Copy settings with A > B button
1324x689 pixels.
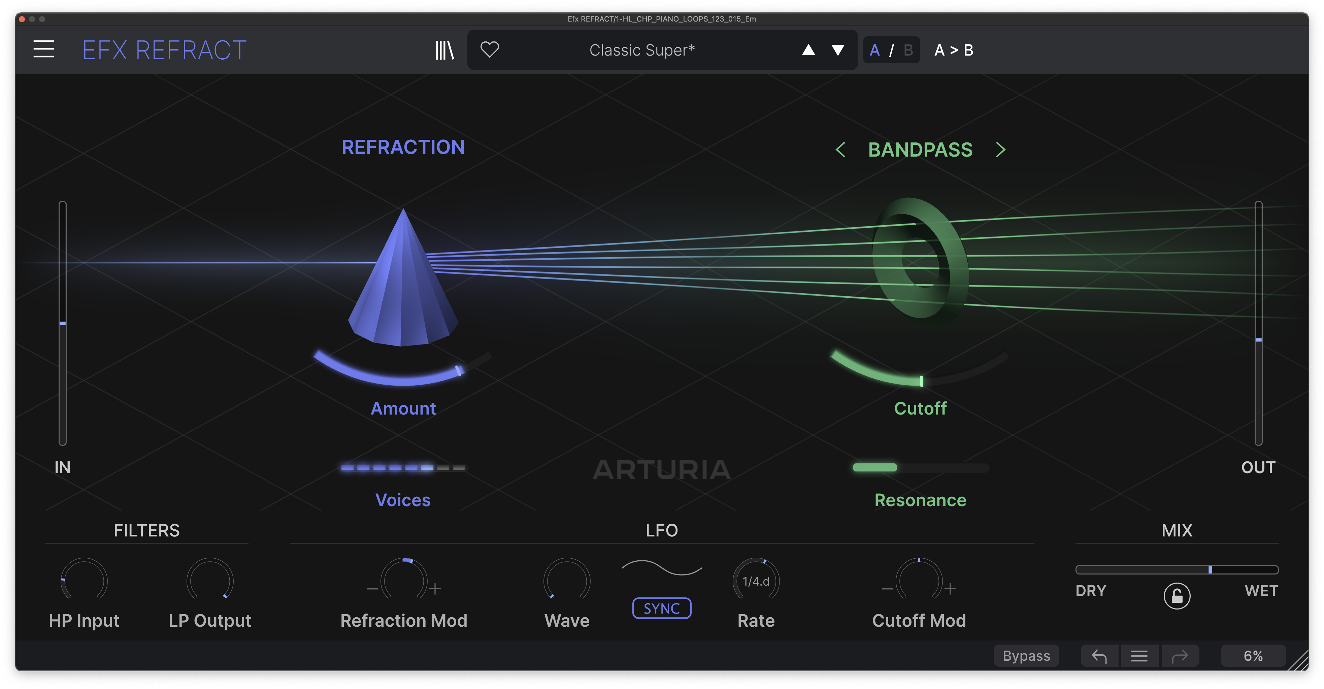click(x=953, y=50)
